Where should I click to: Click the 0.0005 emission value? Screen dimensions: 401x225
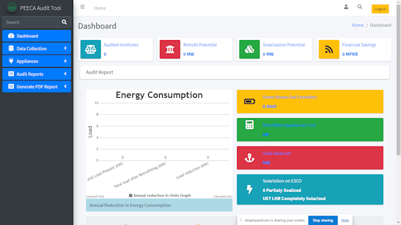[x=269, y=107]
